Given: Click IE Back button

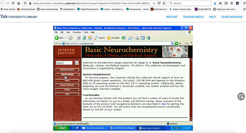Looking at the screenshot, I should pyautogui.click(x=59, y=38).
